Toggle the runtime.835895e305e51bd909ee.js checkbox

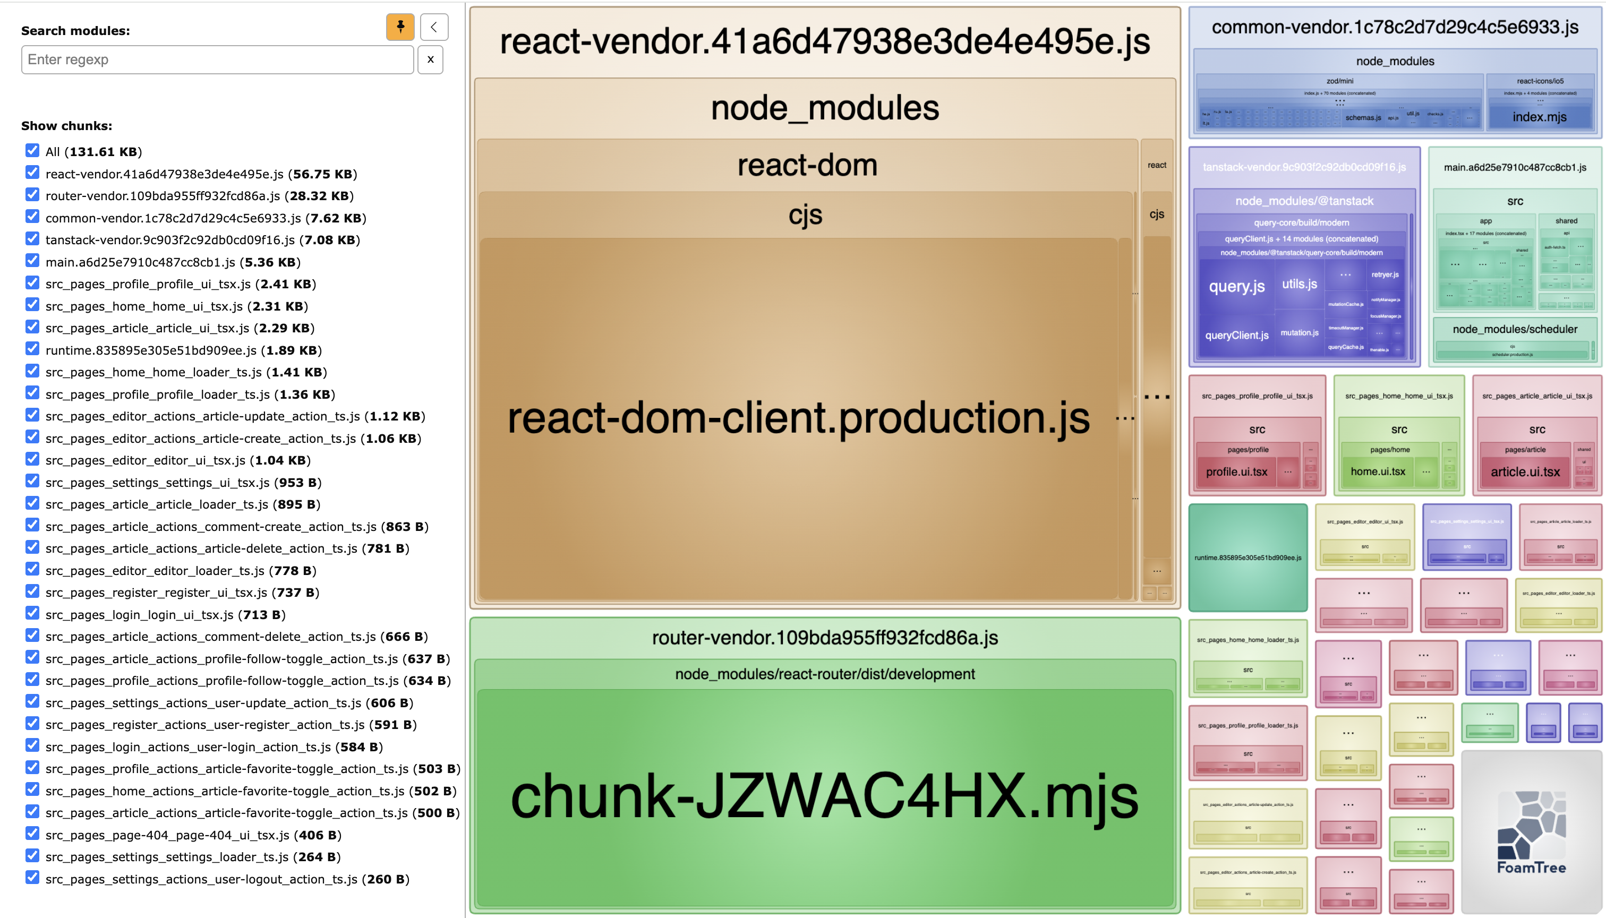point(32,349)
